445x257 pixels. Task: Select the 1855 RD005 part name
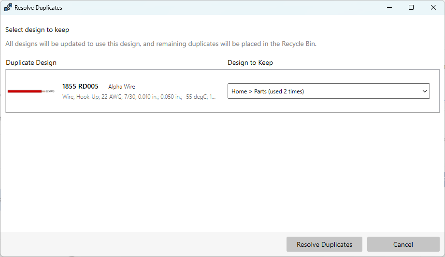pos(80,87)
